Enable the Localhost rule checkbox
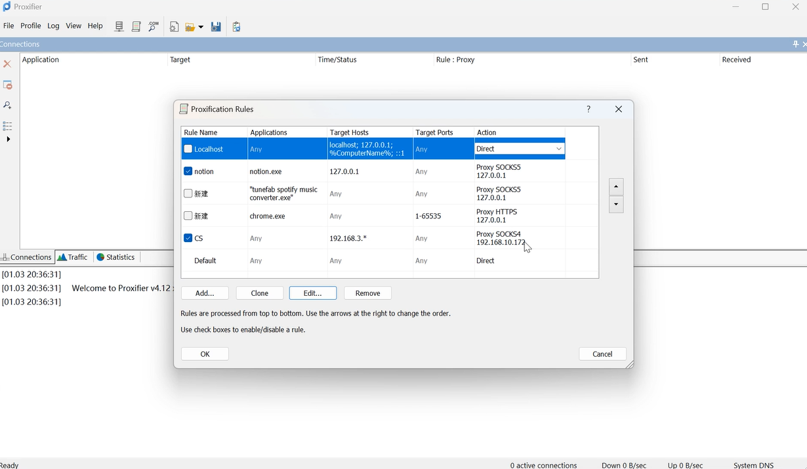 [188, 149]
